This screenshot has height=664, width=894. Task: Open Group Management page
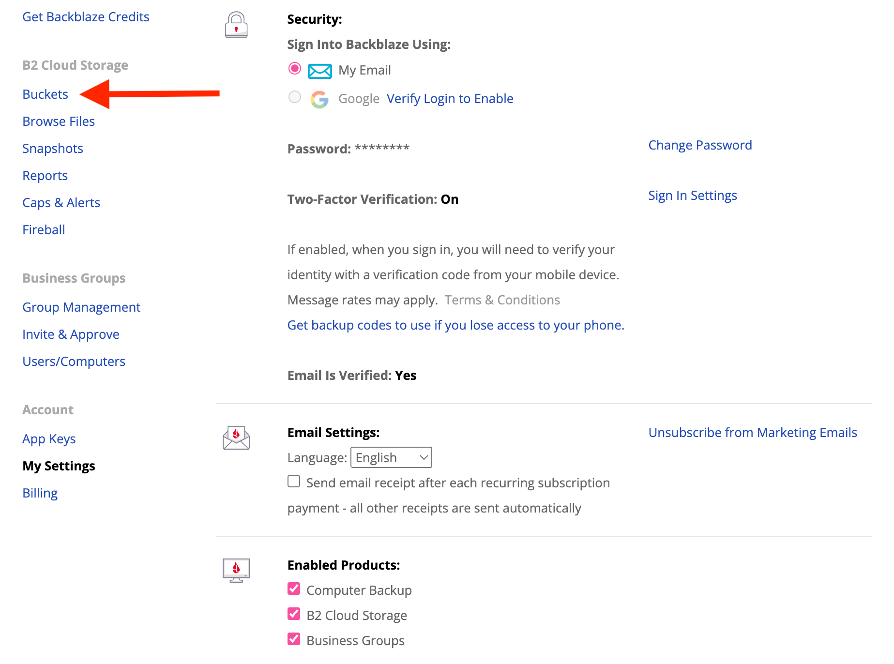pyautogui.click(x=81, y=307)
